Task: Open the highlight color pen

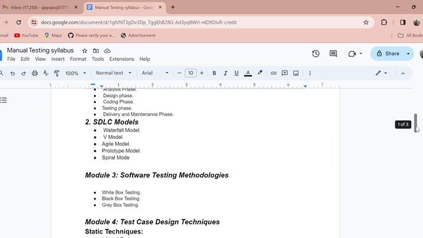Action: click(x=260, y=73)
